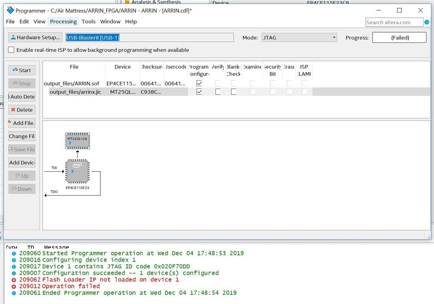Click the Progress bar showing Failed
This screenshot has height=304, width=434.
[x=399, y=38]
